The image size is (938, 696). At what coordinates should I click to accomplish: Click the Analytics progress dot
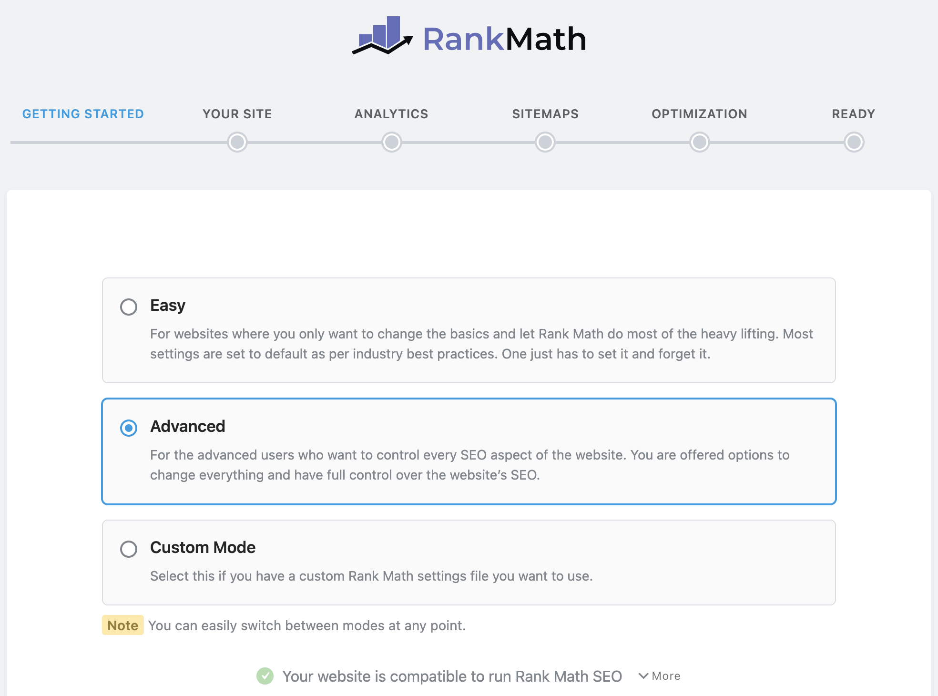[x=392, y=142]
